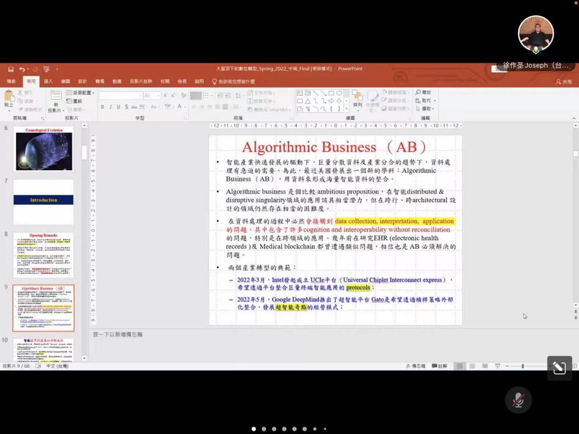Switch to slide sorter view icon
579x434 pixels.
coord(472,366)
